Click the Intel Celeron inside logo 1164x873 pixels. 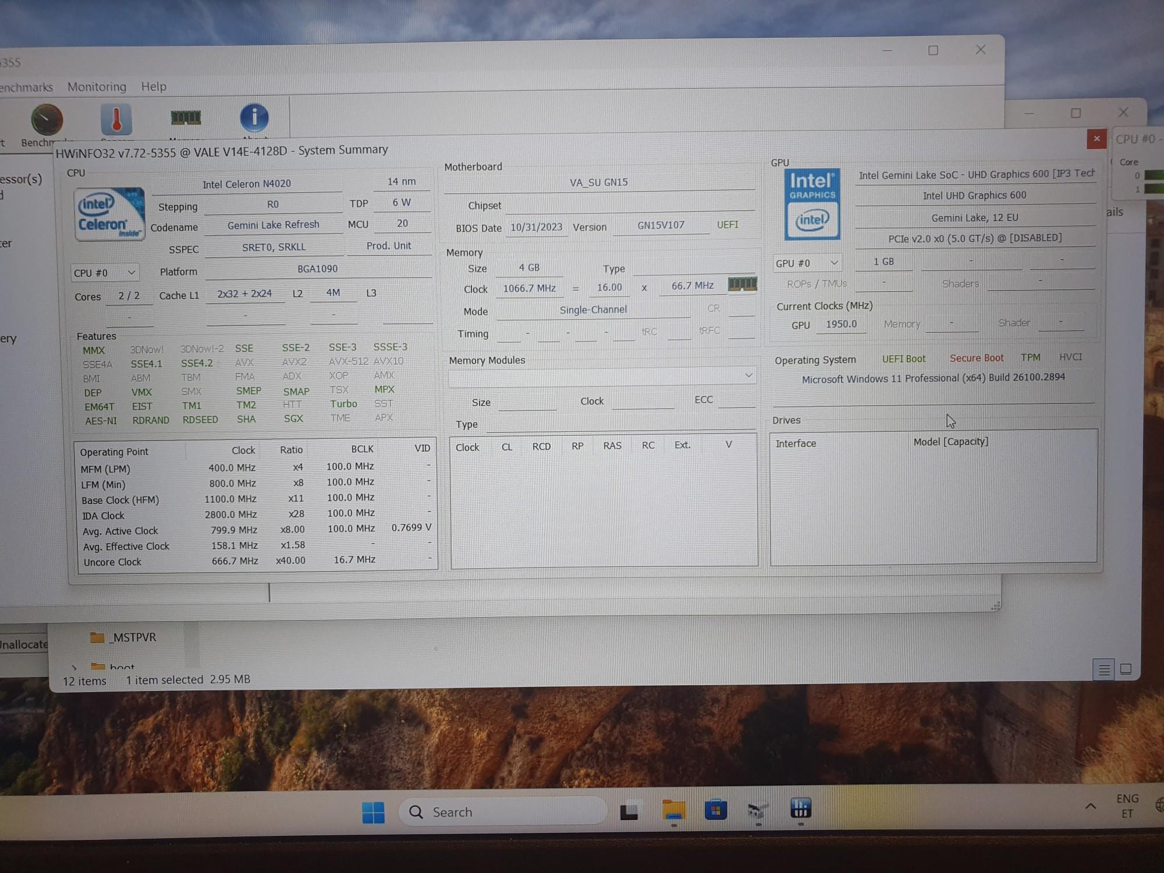(110, 214)
